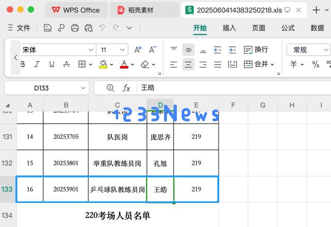Apply percent style icon
This screenshot has height=227, width=331.
315,64
